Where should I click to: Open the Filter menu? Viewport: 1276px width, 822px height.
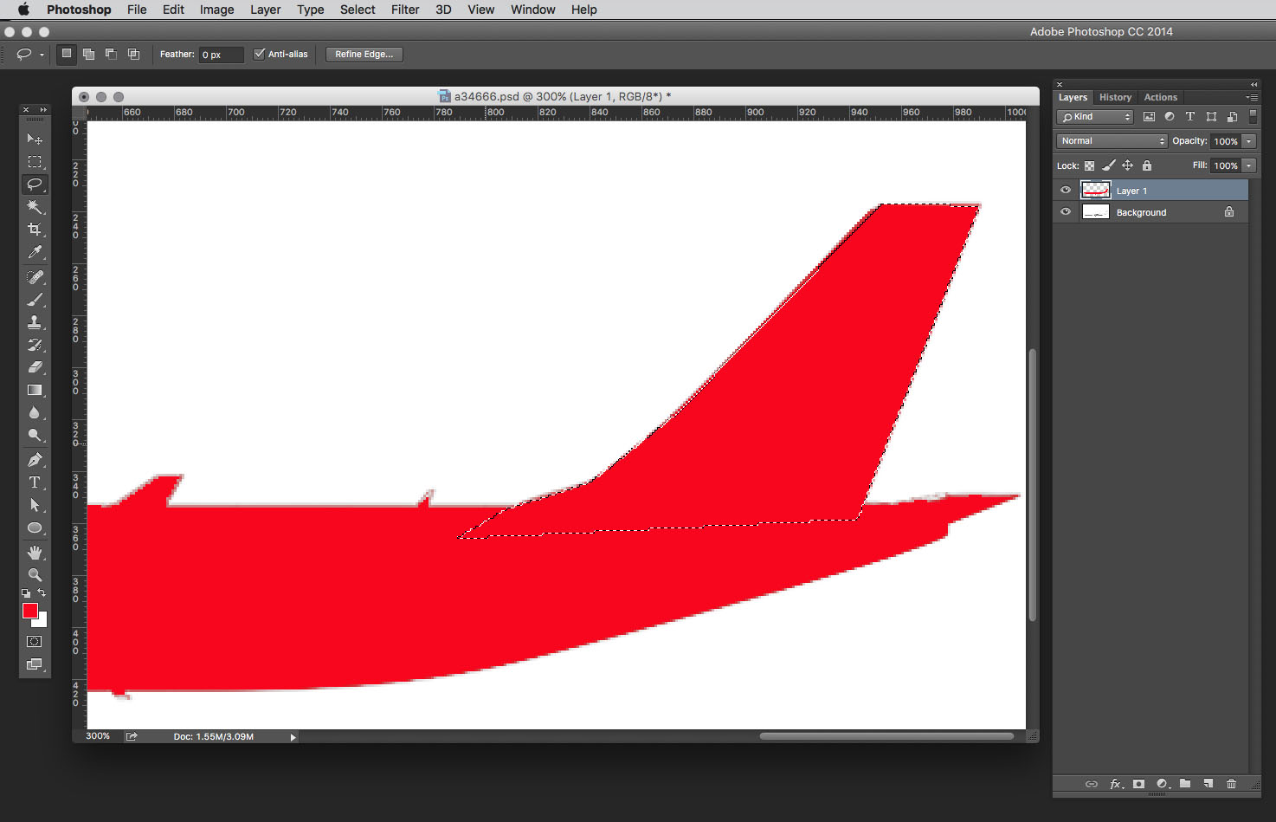[404, 10]
